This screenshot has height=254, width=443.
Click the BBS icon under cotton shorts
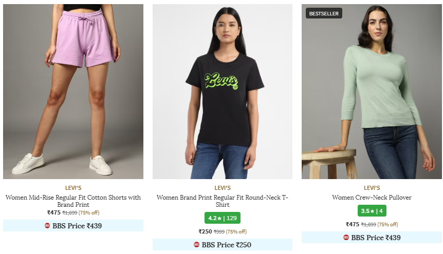click(x=47, y=225)
